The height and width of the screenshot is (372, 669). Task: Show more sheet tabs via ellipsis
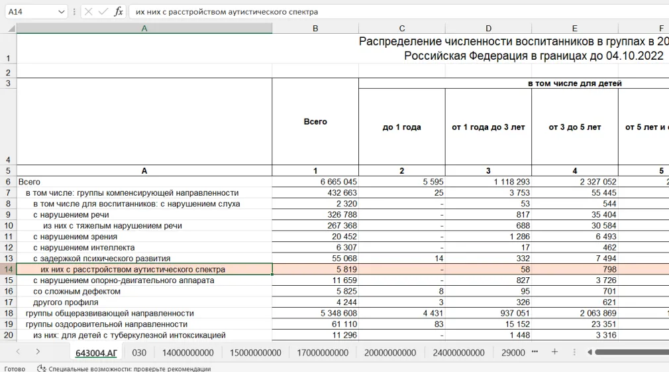pyautogui.click(x=535, y=352)
